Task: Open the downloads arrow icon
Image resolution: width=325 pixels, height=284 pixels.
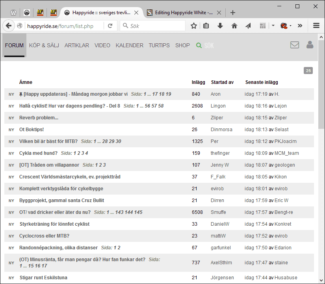Action: click(x=220, y=26)
